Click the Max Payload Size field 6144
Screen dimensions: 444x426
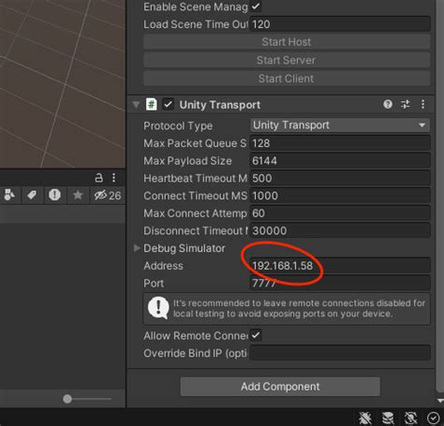coord(340,161)
